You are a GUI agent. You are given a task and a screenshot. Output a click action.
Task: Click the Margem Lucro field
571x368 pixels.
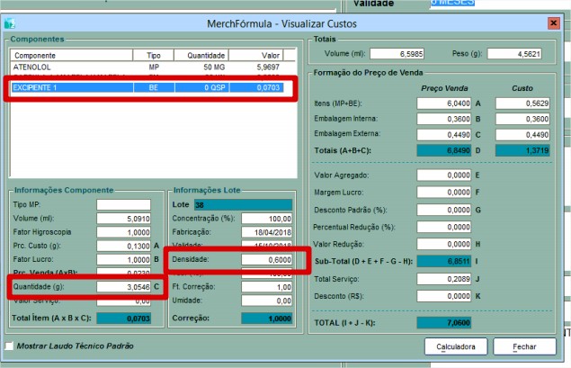click(x=444, y=190)
